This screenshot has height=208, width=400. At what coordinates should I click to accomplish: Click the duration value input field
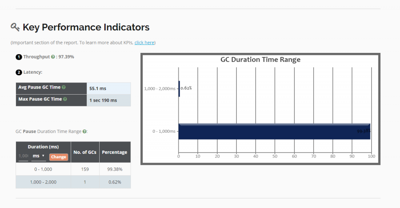[23, 155]
